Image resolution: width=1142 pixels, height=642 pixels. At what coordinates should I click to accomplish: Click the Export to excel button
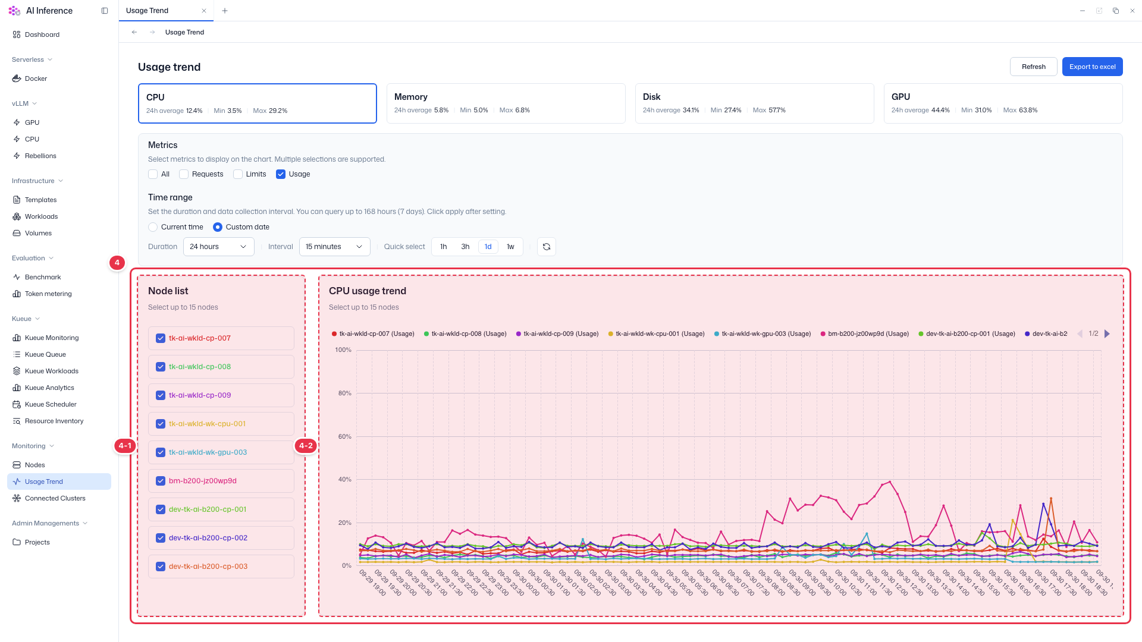click(1092, 67)
